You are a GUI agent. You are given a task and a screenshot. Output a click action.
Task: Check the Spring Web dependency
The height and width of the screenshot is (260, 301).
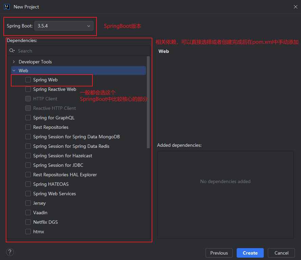[28, 80]
